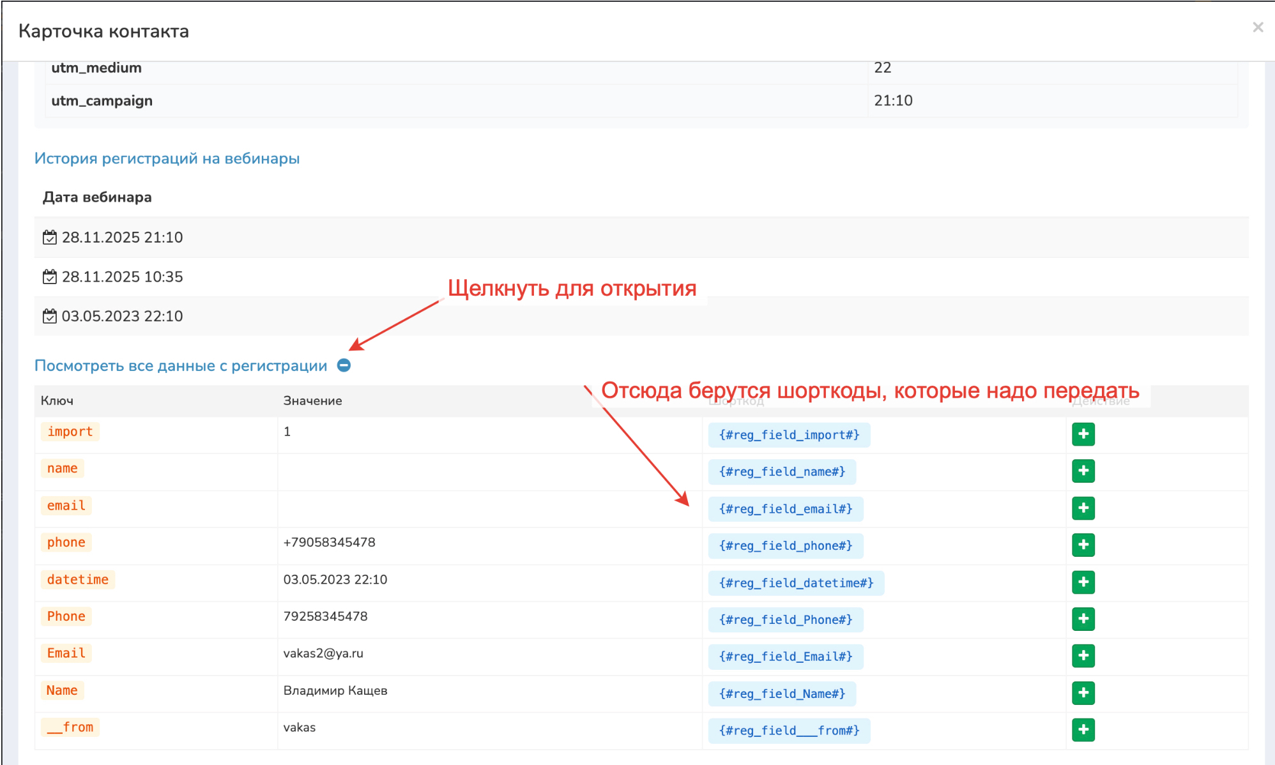1275x765 pixels.
Task: Click 'Посмотреть все данные с регистрации' link
Action: coord(181,366)
